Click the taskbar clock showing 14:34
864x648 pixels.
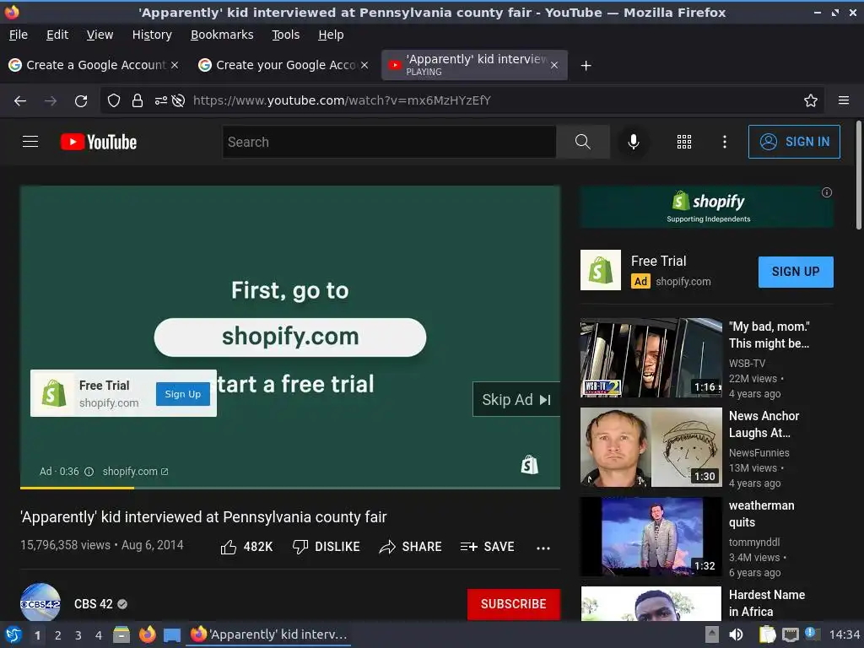coord(844,634)
